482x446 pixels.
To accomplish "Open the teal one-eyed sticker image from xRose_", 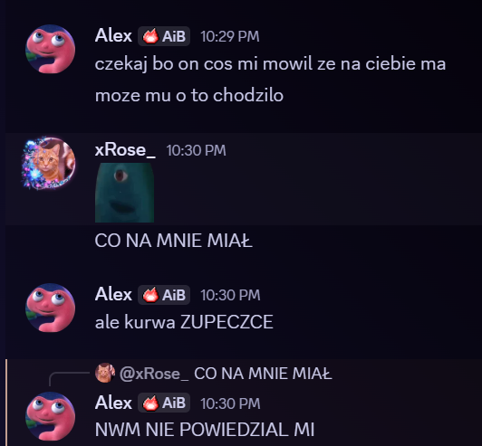I will 124,193.
